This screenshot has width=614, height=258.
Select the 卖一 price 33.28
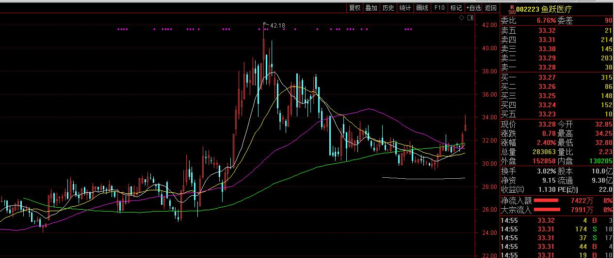point(547,67)
